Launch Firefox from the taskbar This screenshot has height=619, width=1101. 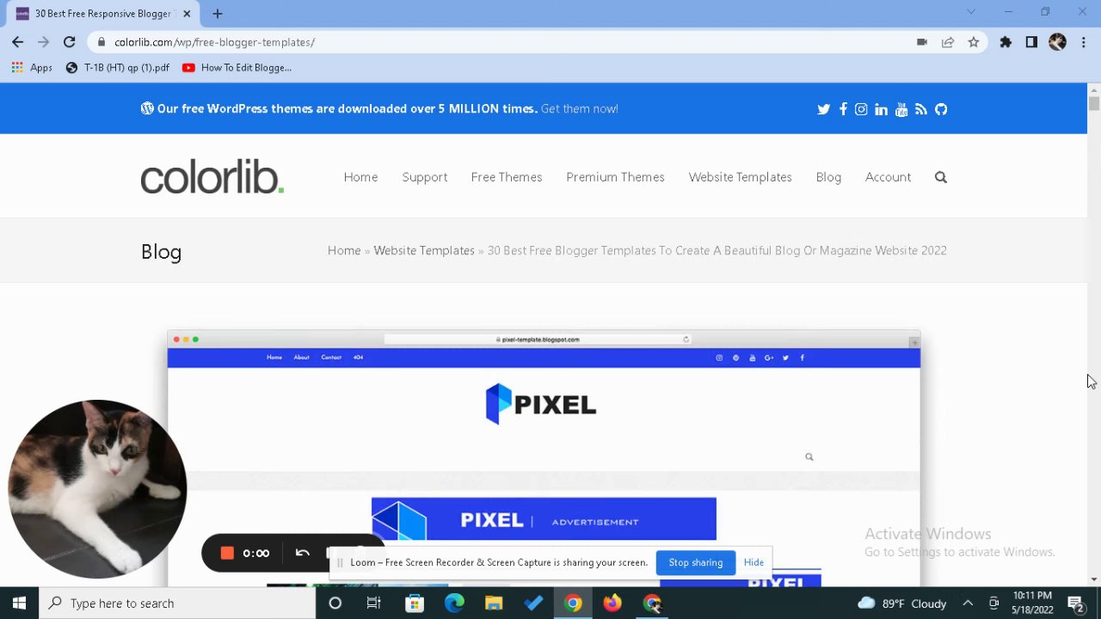pos(612,604)
